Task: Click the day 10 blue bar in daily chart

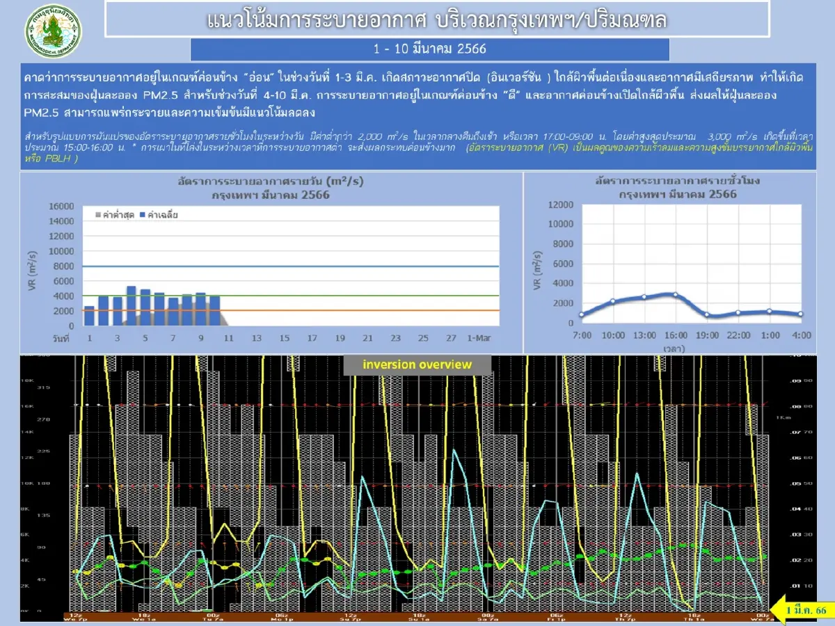Action: point(214,310)
